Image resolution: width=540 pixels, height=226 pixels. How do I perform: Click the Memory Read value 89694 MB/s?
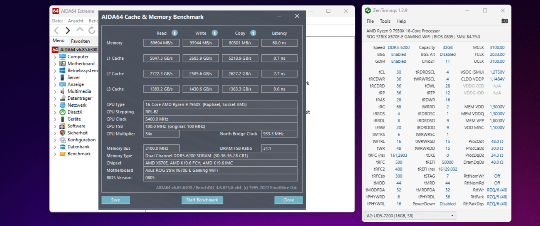pyautogui.click(x=161, y=43)
